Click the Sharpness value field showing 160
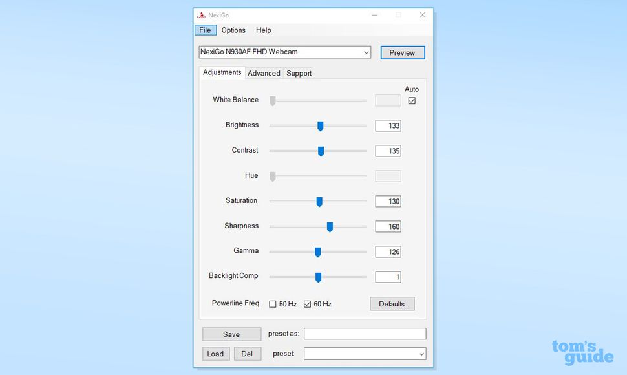Screen dimensions: 627x375 pyautogui.click(x=388, y=226)
